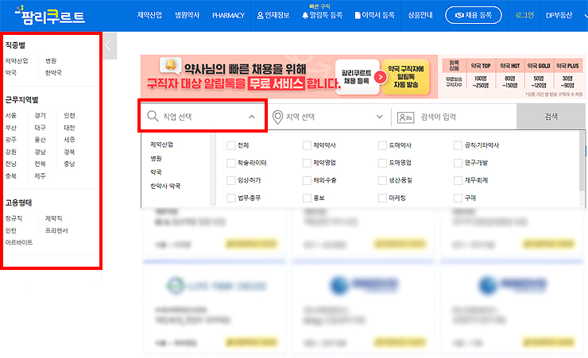Check the 학술·라이터 checkbox
Image resolution: width=588 pixels, height=358 pixels.
click(231, 163)
